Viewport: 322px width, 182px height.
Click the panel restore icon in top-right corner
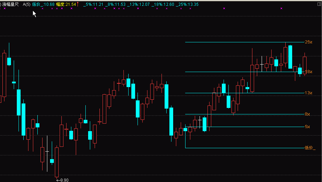[x=319, y=4]
